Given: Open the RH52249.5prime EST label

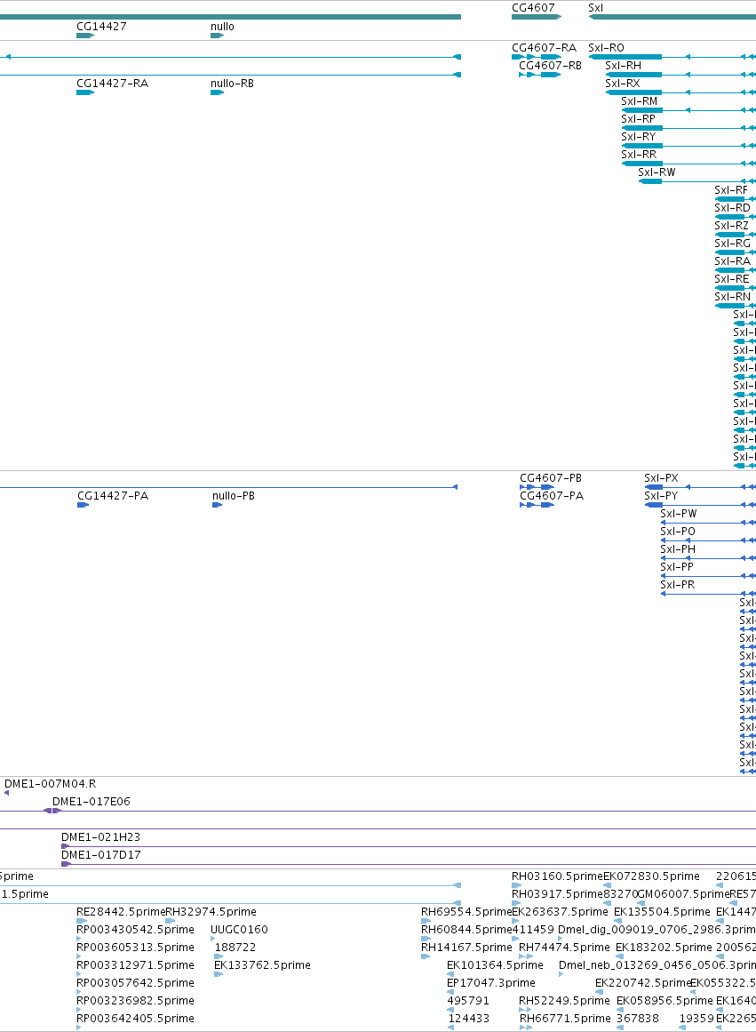Looking at the screenshot, I should (564, 1001).
